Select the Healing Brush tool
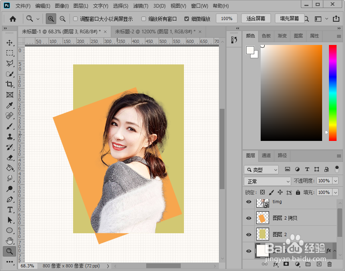 coord(10,116)
